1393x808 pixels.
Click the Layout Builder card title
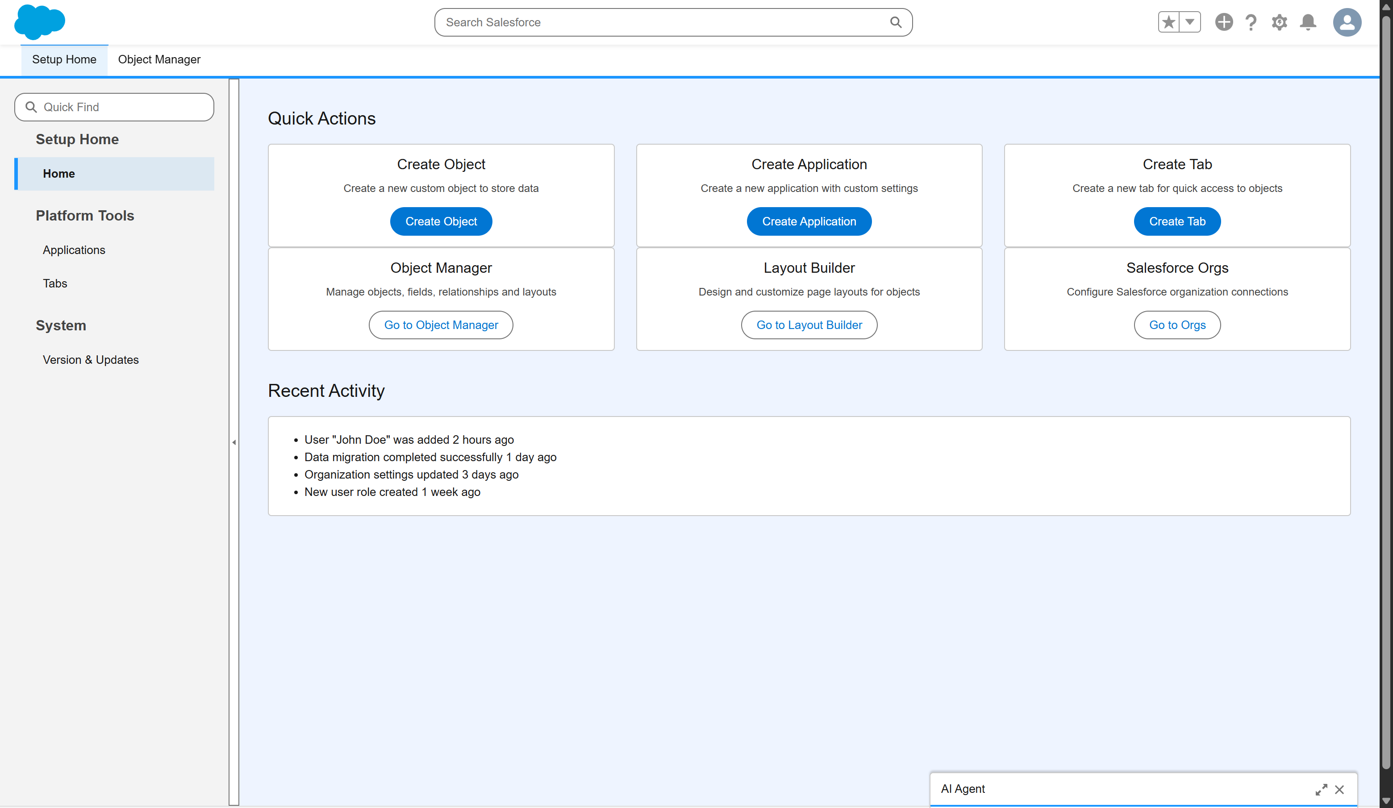(x=809, y=268)
